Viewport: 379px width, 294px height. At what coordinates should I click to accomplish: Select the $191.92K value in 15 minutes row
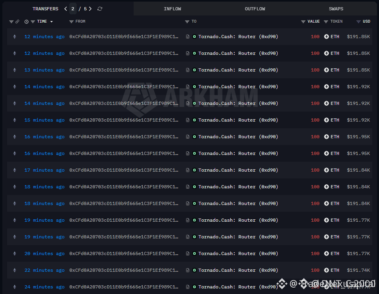tap(358, 120)
